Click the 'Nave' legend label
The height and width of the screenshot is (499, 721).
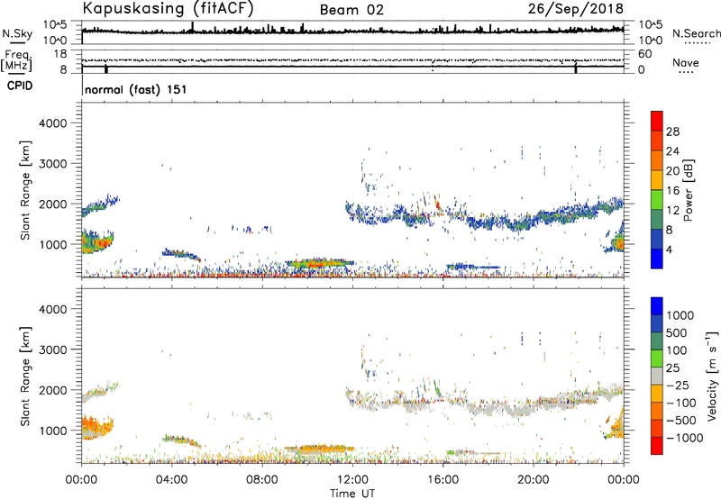[x=686, y=62]
